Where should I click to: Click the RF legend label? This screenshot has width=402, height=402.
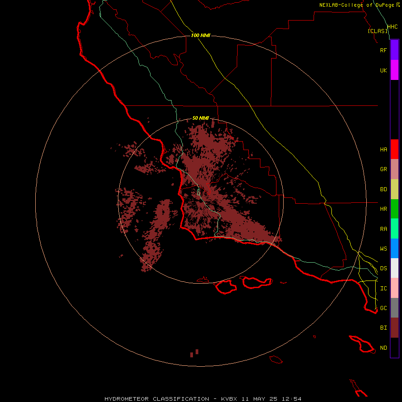pyautogui.click(x=383, y=50)
